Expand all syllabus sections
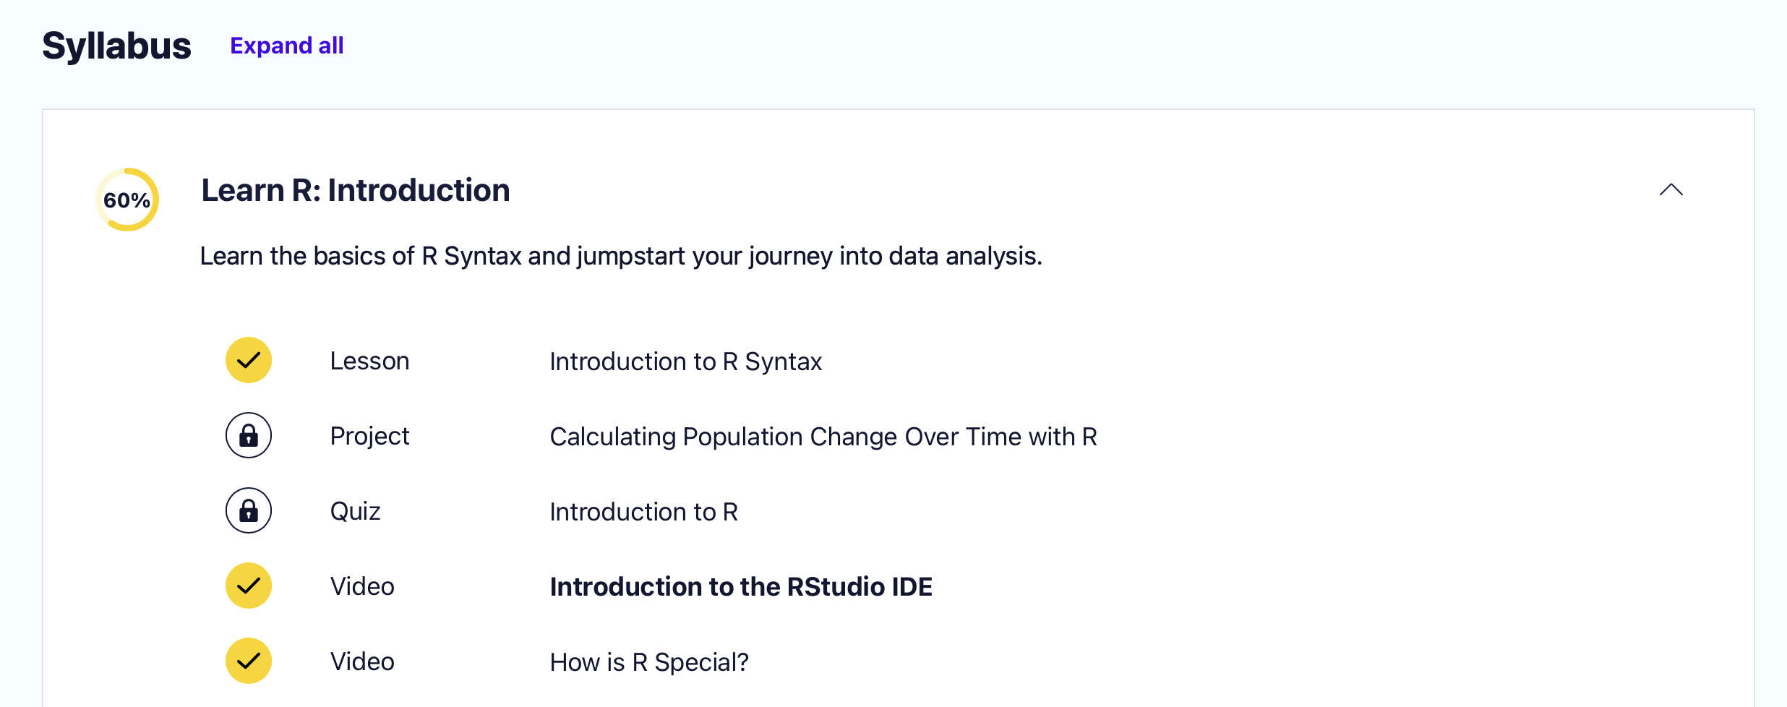 click(286, 46)
